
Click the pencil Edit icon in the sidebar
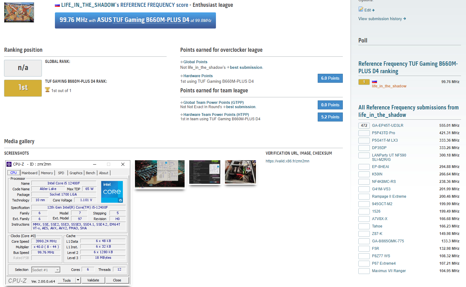coord(361,9)
